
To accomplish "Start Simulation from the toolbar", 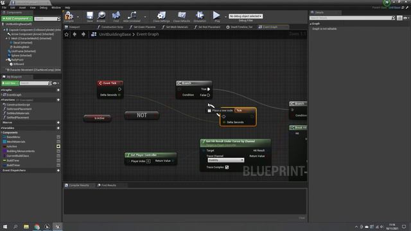I will coord(200,16).
